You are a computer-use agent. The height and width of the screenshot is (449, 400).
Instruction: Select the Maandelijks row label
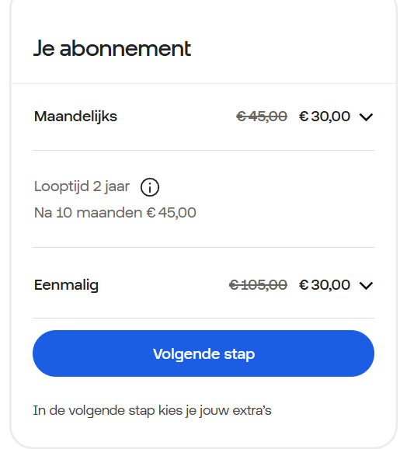tap(75, 117)
